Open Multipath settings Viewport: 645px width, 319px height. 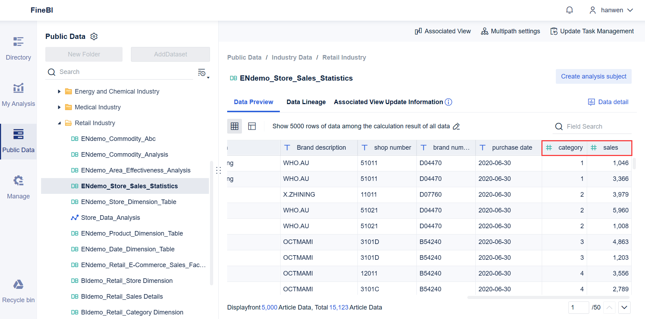510,31
